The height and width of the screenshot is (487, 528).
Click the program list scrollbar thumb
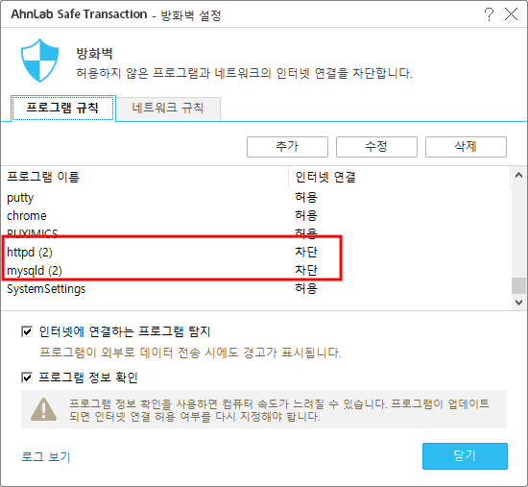(x=518, y=285)
